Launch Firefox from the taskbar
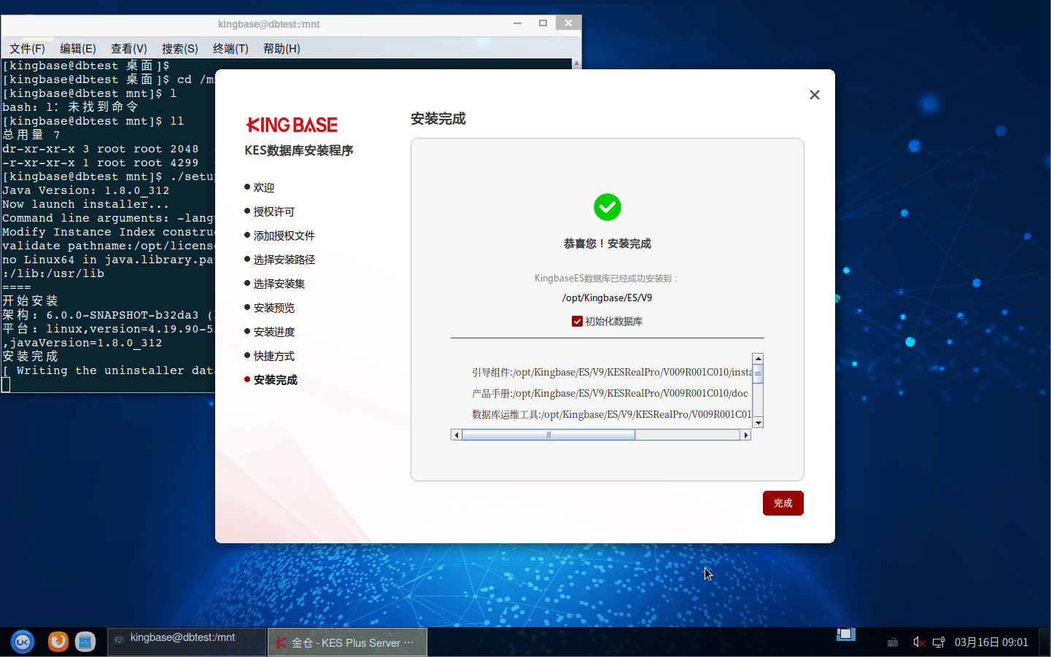Viewport: 1051px width, 657px height. coord(58,642)
